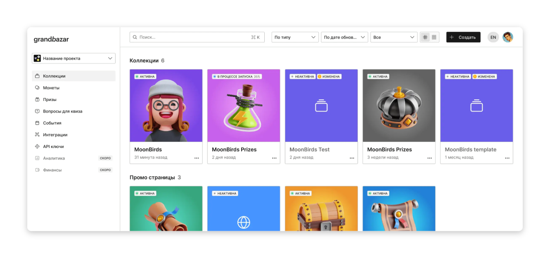Switch to grid view
Viewport: 550px width, 258px height.
tap(425, 37)
